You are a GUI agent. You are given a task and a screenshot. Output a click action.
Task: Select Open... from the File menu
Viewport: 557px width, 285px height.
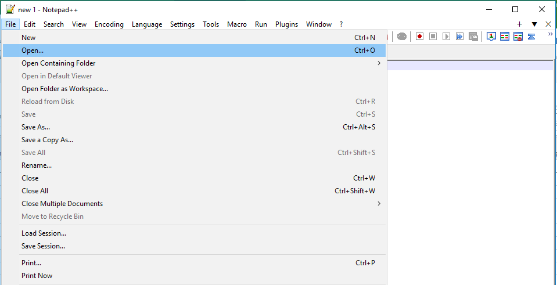33,50
